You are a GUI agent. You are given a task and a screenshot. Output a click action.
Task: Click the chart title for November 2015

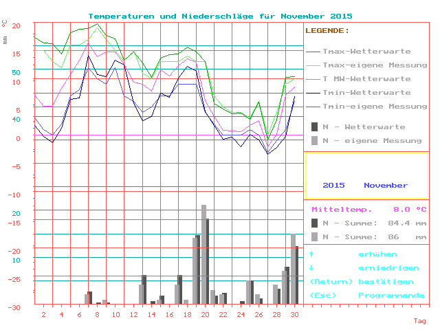[220, 16]
